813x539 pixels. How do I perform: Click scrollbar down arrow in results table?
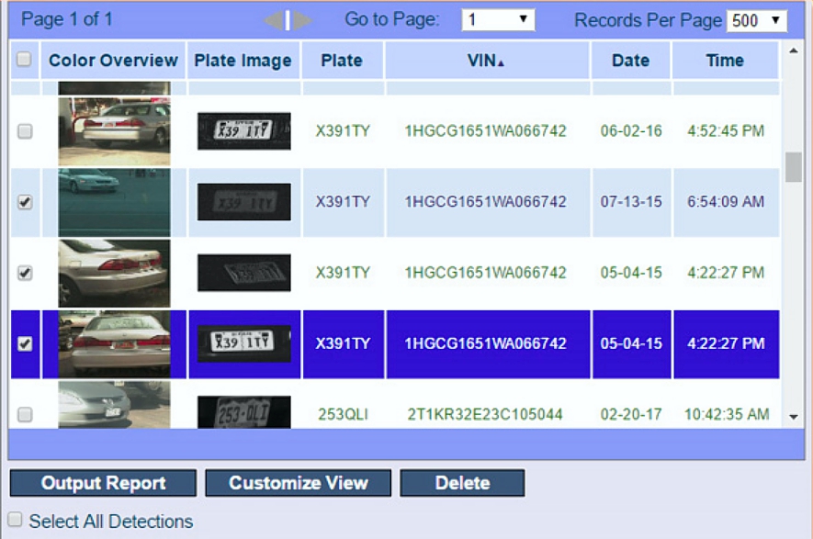point(794,417)
